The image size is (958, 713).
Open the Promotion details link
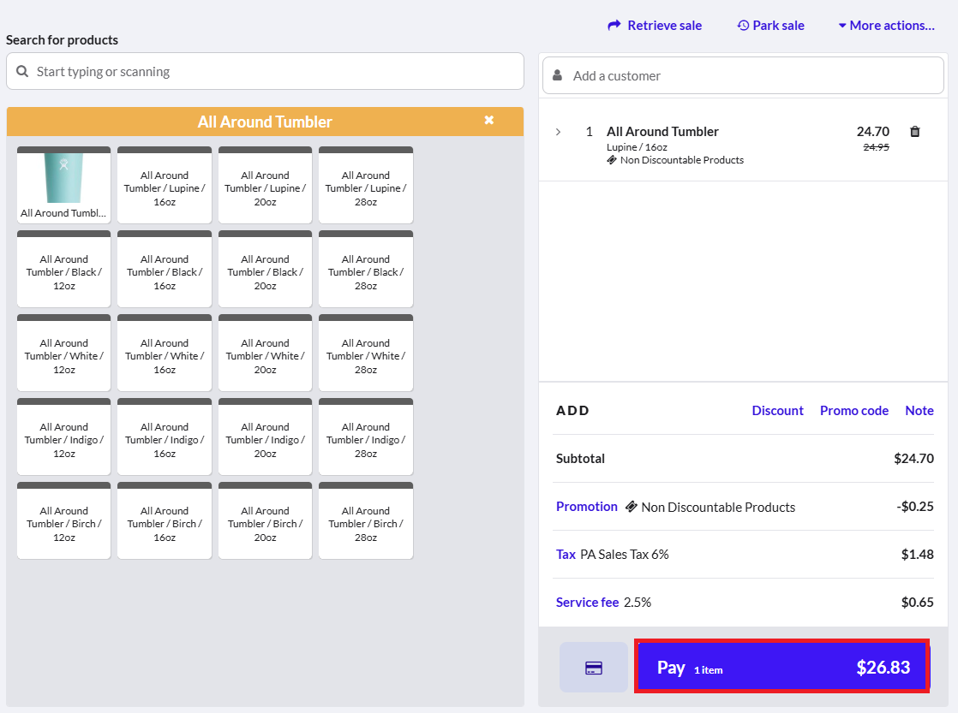point(586,507)
